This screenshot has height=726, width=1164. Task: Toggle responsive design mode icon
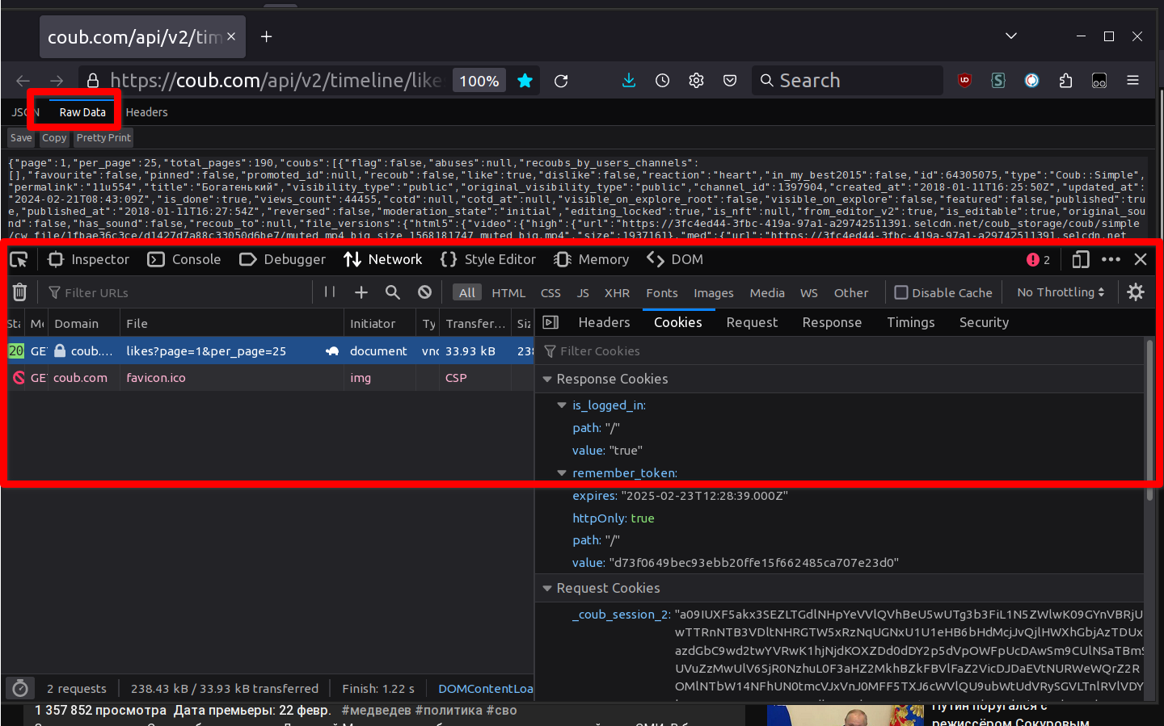click(x=1081, y=259)
